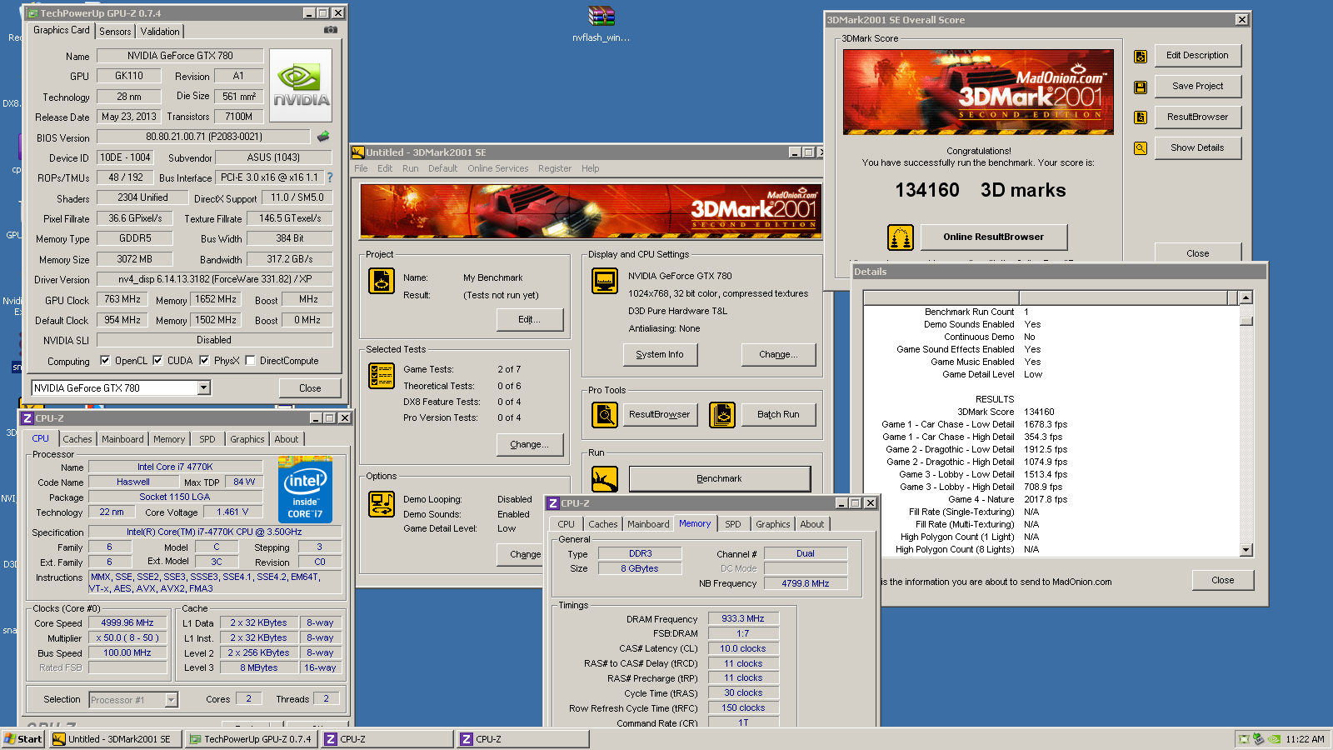Image resolution: width=1333 pixels, height=750 pixels.
Task: Click the Project icon in 3DMark window
Action: click(382, 281)
